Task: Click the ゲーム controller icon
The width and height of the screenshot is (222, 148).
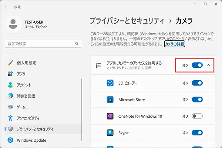Action: pyautogui.click(x=10, y=107)
